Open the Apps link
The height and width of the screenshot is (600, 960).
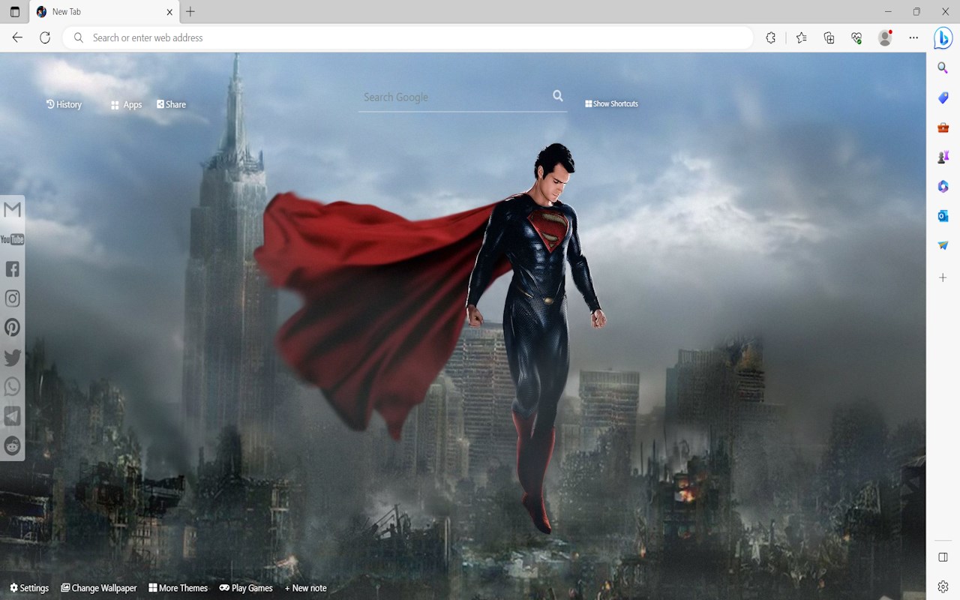pos(126,105)
